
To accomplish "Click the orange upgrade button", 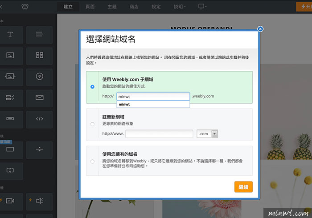I will click(x=304, y=7).
